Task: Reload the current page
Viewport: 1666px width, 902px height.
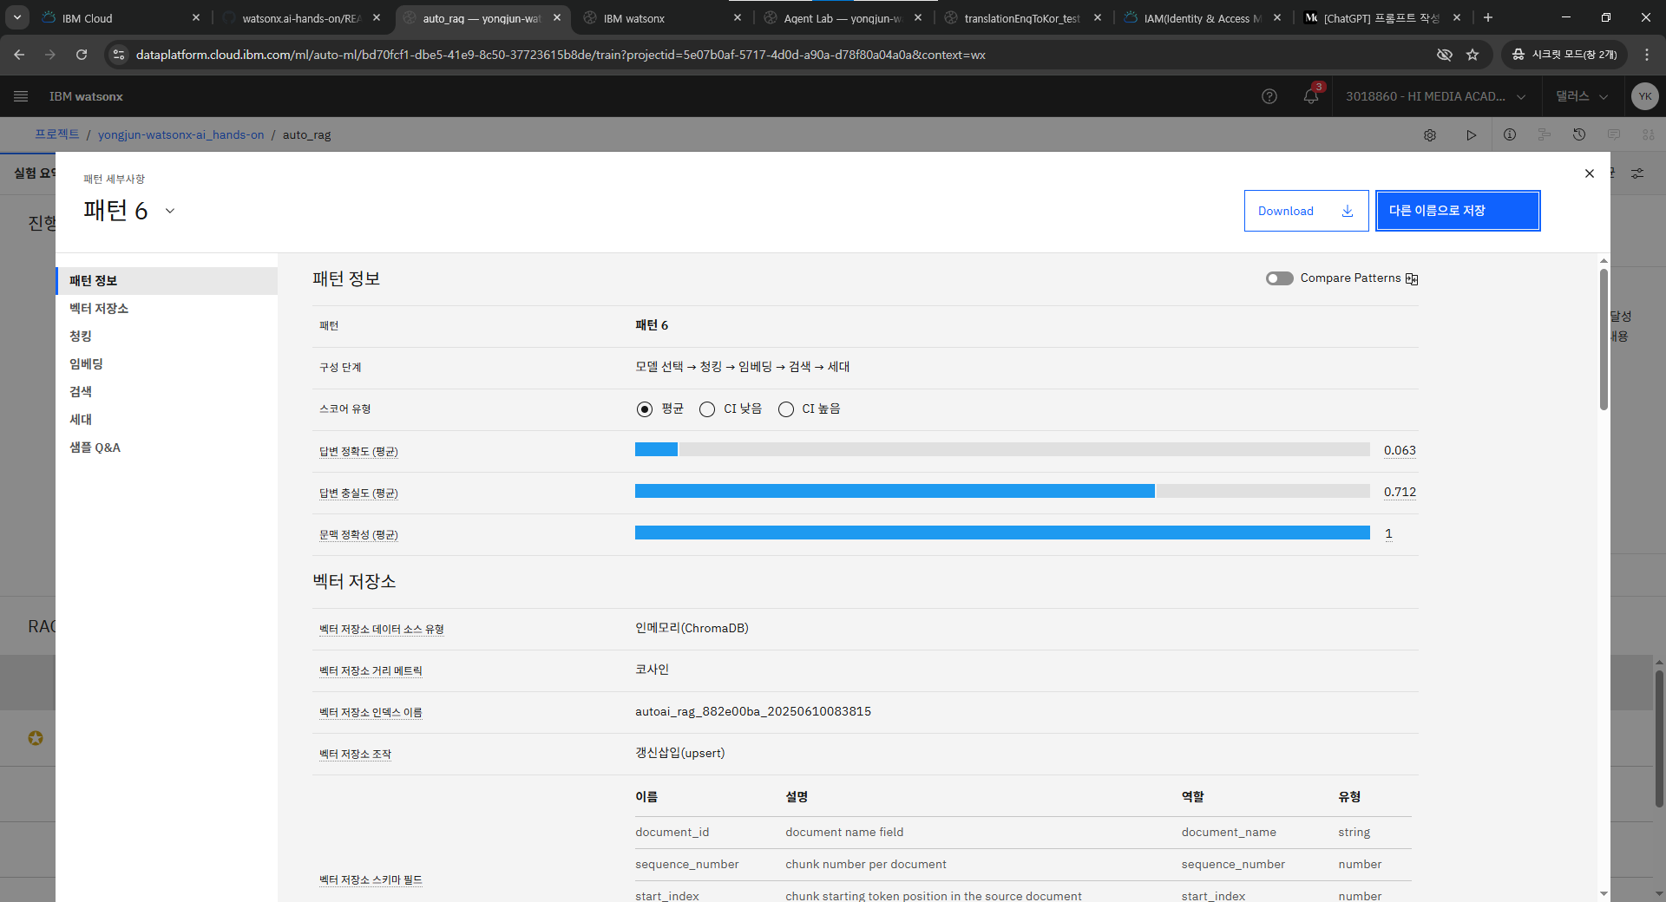Action: tap(82, 55)
